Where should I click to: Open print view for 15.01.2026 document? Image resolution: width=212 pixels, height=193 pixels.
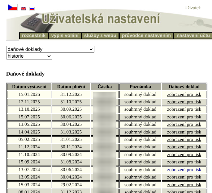(x=184, y=94)
